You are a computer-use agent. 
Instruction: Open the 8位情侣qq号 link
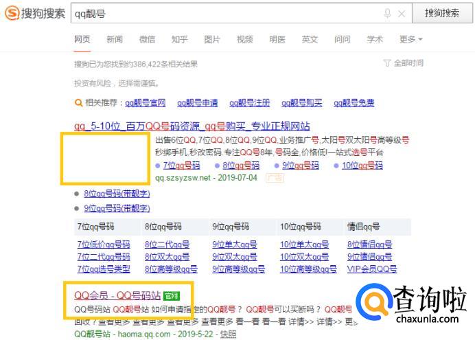369,245
